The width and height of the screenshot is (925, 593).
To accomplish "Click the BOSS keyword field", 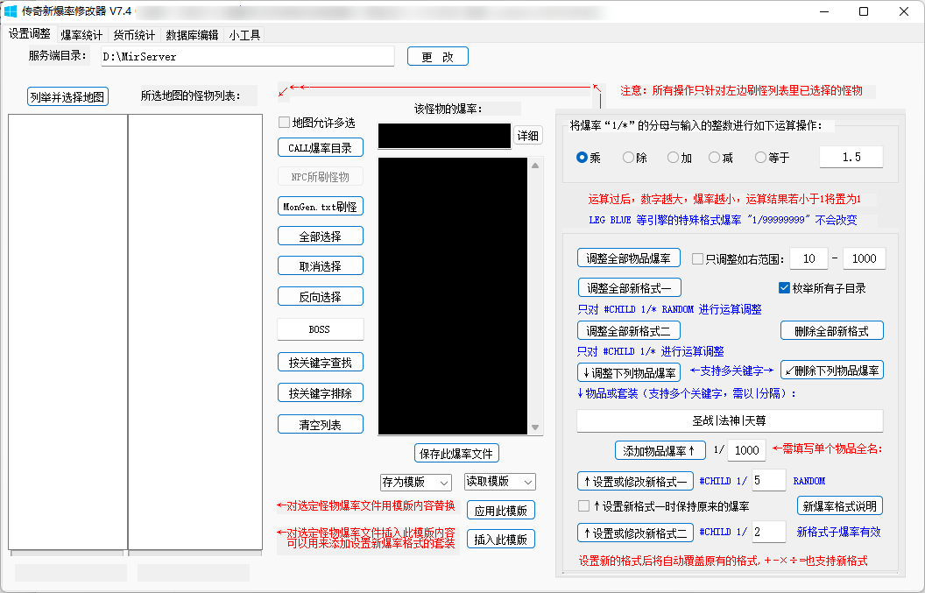I will click(321, 329).
